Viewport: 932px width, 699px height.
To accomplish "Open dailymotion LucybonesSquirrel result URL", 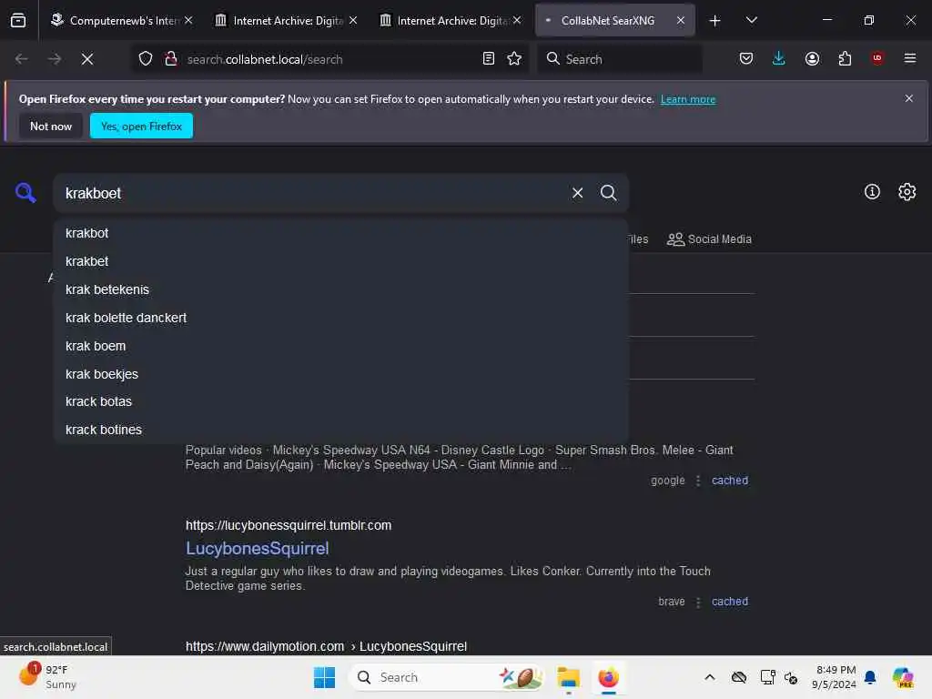I will 326,646.
